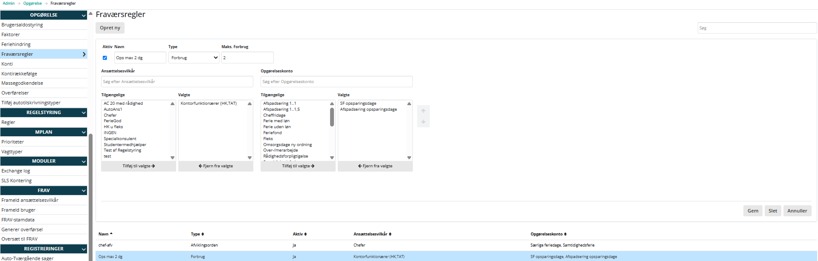818x261 pixels.
Task: Move selected Opgørelseskonto up with arrow
Action: coord(423,111)
